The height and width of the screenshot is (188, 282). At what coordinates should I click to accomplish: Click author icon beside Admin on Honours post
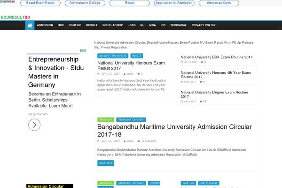(x=125, y=74)
